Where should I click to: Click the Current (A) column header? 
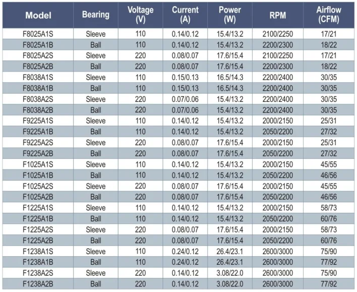pos(185,15)
